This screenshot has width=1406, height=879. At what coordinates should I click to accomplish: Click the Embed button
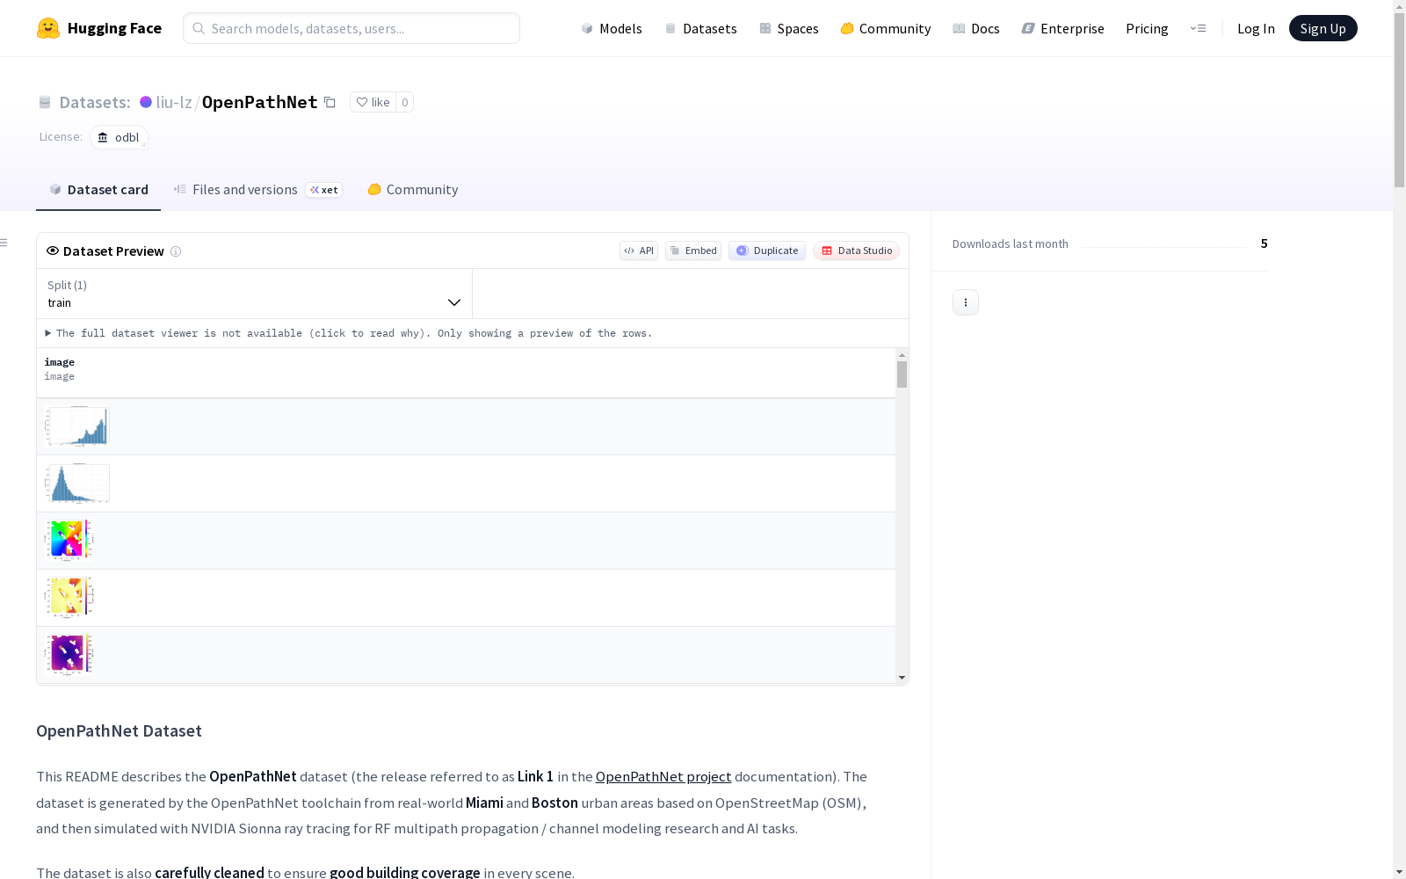click(693, 251)
